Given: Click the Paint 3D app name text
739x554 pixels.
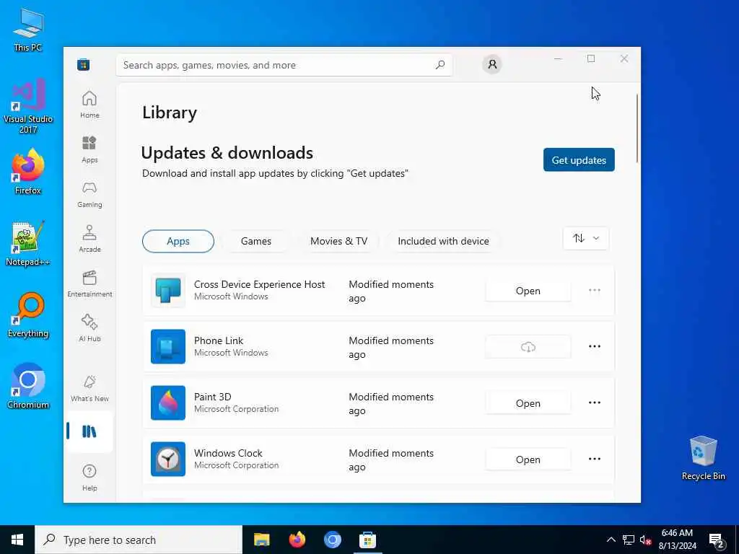Looking at the screenshot, I should 213,397.
